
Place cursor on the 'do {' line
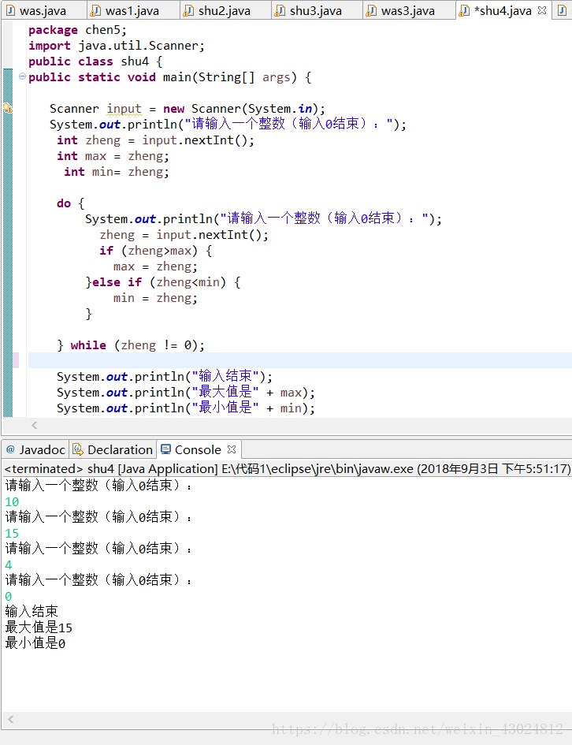[x=71, y=203]
